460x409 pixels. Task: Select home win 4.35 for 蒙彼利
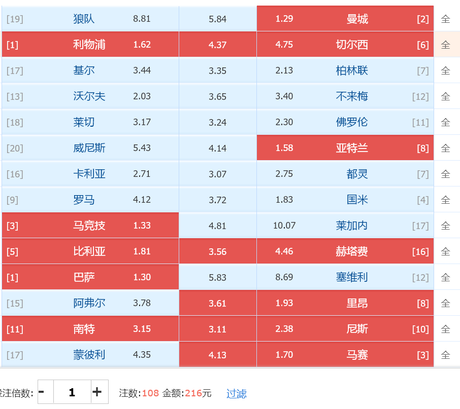click(90, 355)
